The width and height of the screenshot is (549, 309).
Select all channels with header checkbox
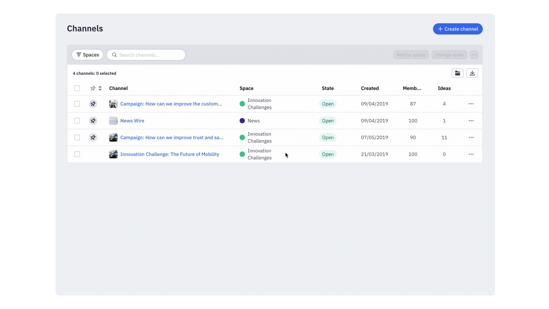pos(77,88)
